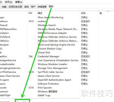
Task: Open the 查看(V) menu
Action: (x=19, y=2)
